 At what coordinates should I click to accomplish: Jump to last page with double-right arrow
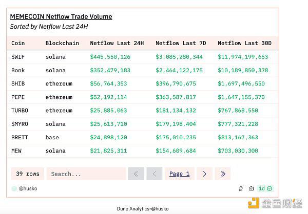[223, 174]
